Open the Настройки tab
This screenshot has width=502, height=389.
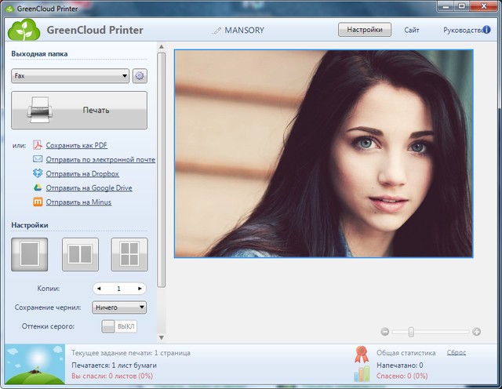pyautogui.click(x=364, y=30)
